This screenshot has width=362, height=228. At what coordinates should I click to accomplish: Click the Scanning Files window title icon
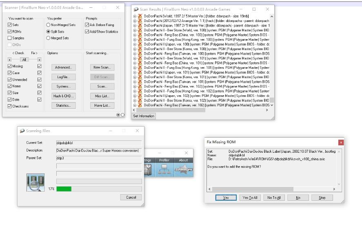pos(22,131)
